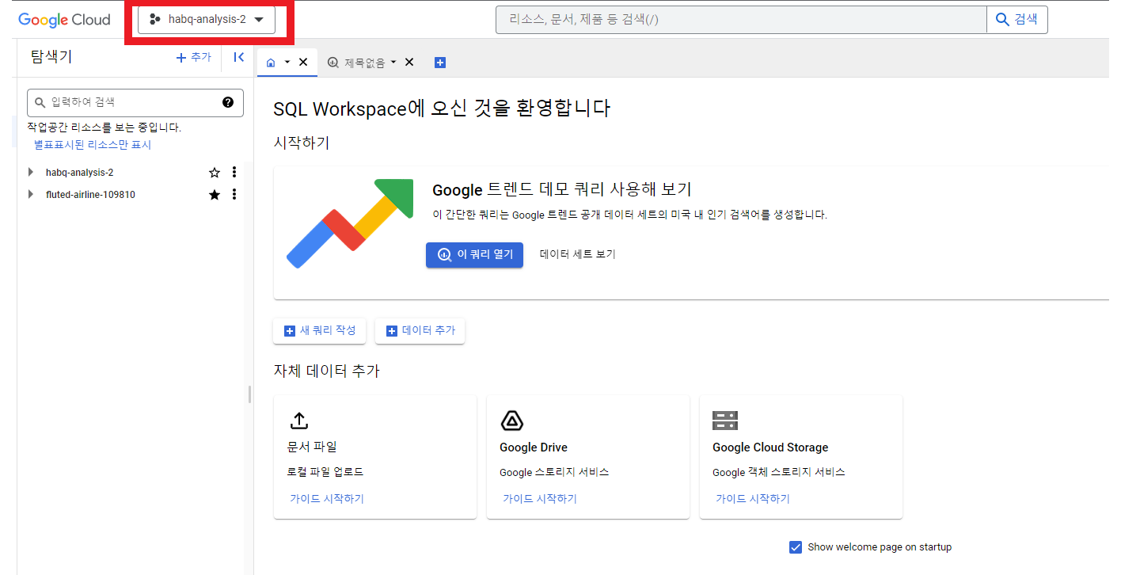Click the 데이터 추가 button
Image resolution: width=1121 pixels, height=575 pixels.
click(x=420, y=331)
